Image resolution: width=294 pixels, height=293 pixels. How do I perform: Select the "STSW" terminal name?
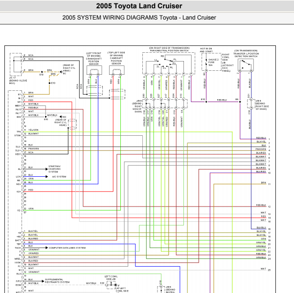click(18, 136)
